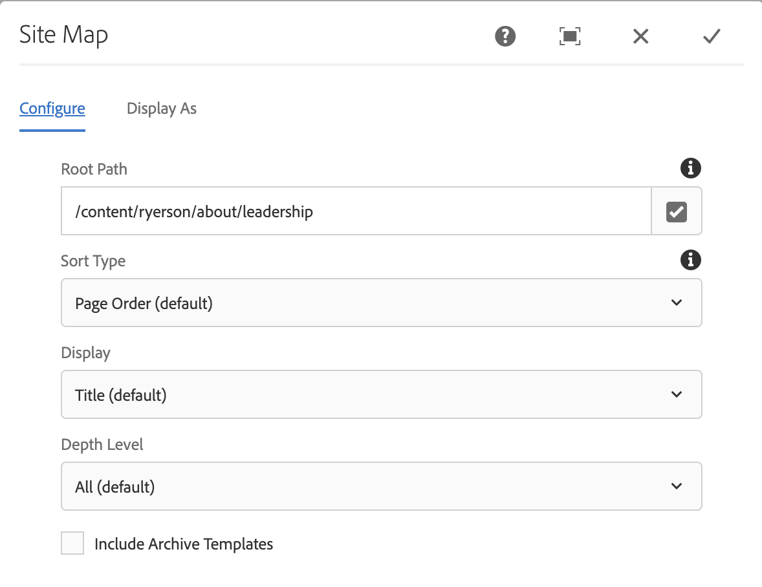Image resolution: width=762 pixels, height=587 pixels.
Task: Toggle fullscreen mode for Site Map dialog
Action: click(569, 36)
